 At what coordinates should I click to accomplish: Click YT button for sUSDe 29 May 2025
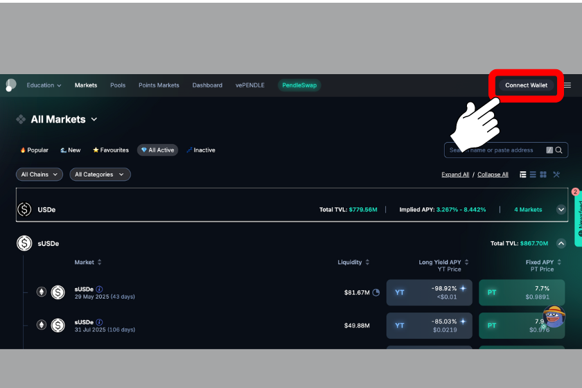[x=429, y=292]
